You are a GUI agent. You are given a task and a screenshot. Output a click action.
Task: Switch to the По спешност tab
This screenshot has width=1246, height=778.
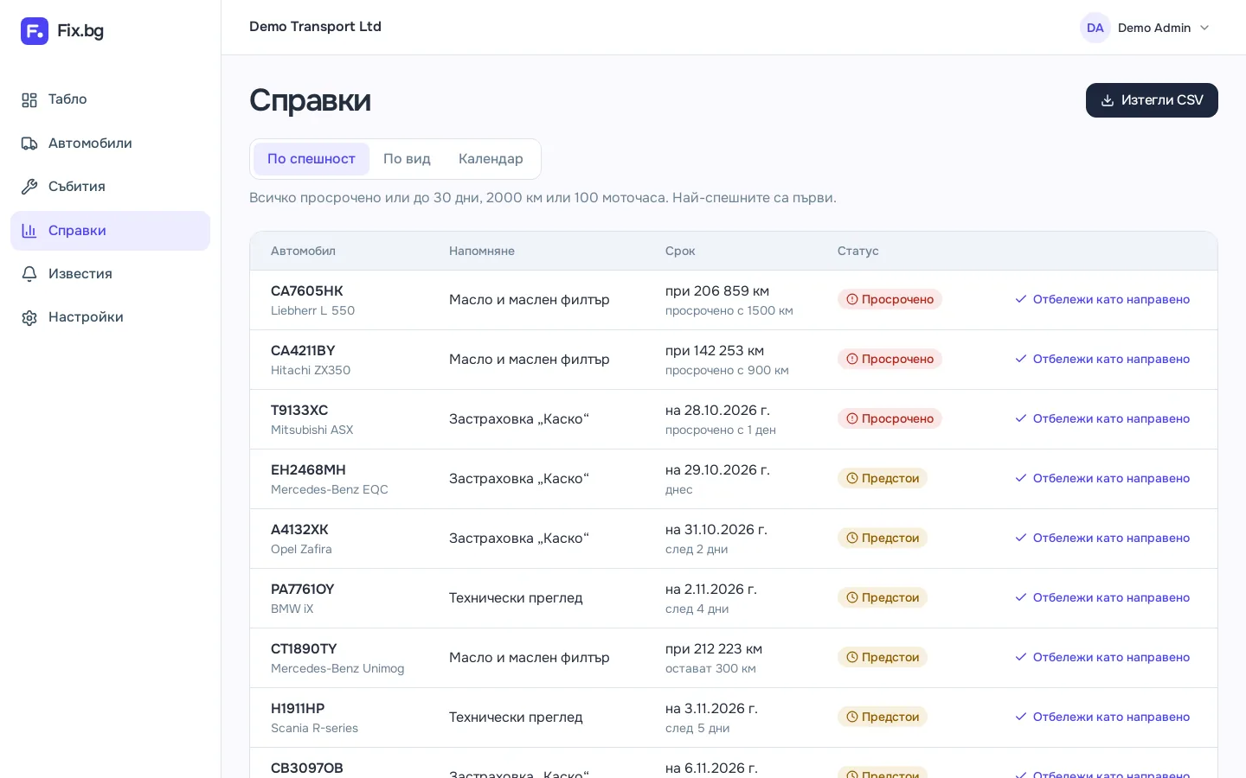(x=311, y=159)
